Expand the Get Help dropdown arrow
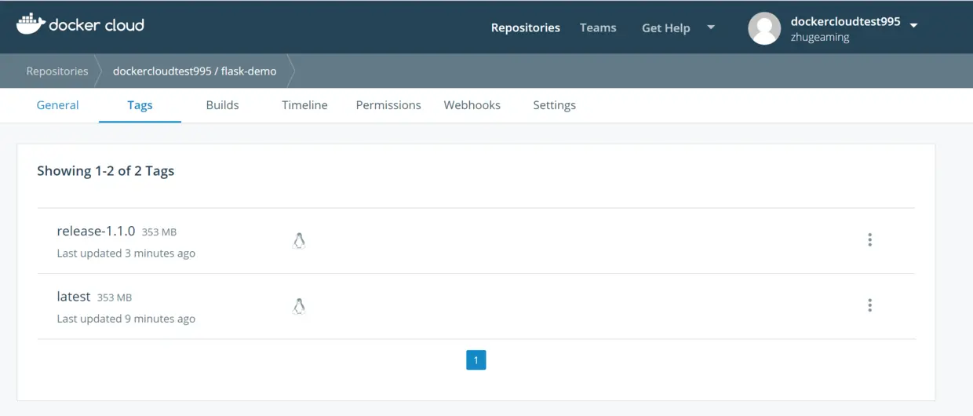Viewport: 973px width, 416px height. pos(711,27)
